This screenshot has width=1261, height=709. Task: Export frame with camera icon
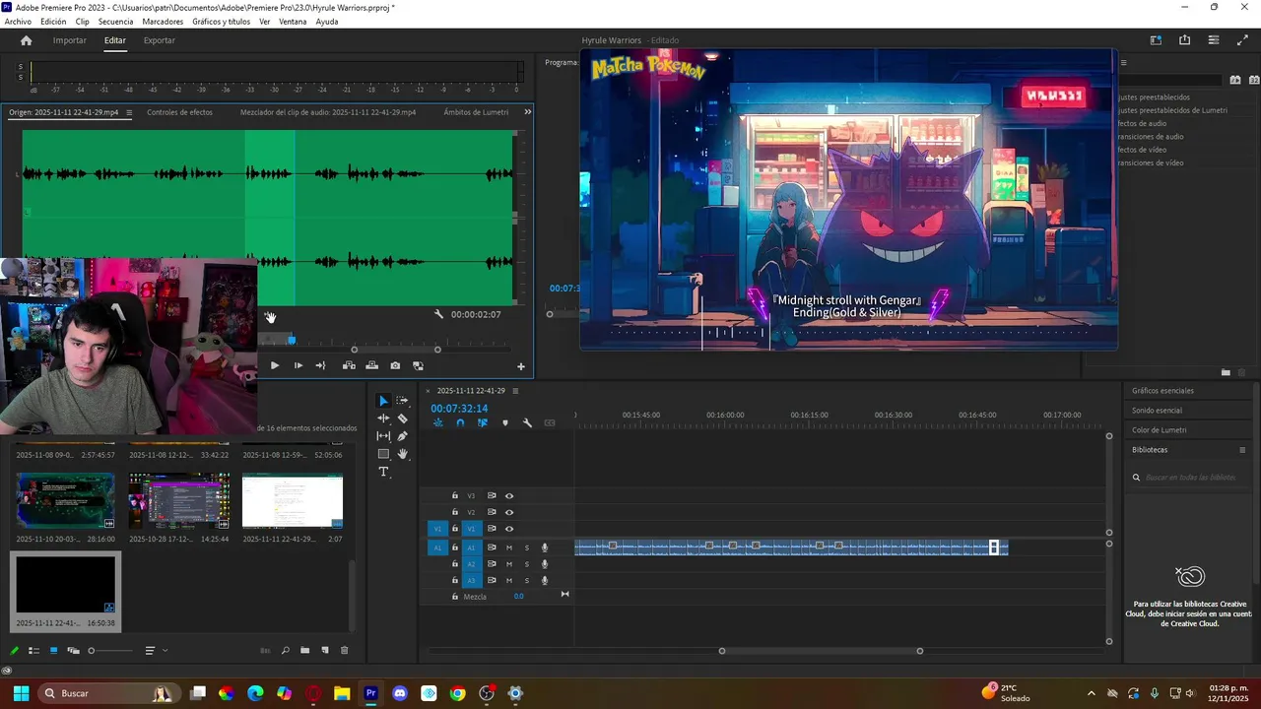[395, 365]
